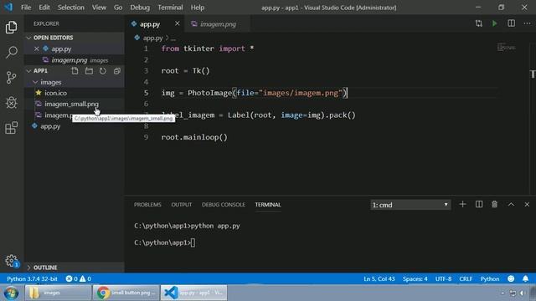Change language mode via Python status item

(x=489, y=278)
